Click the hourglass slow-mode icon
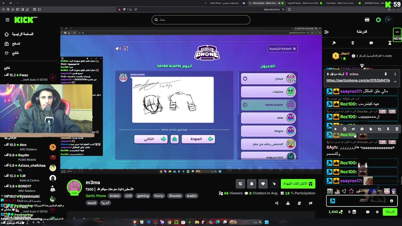 pyautogui.click(x=390, y=43)
